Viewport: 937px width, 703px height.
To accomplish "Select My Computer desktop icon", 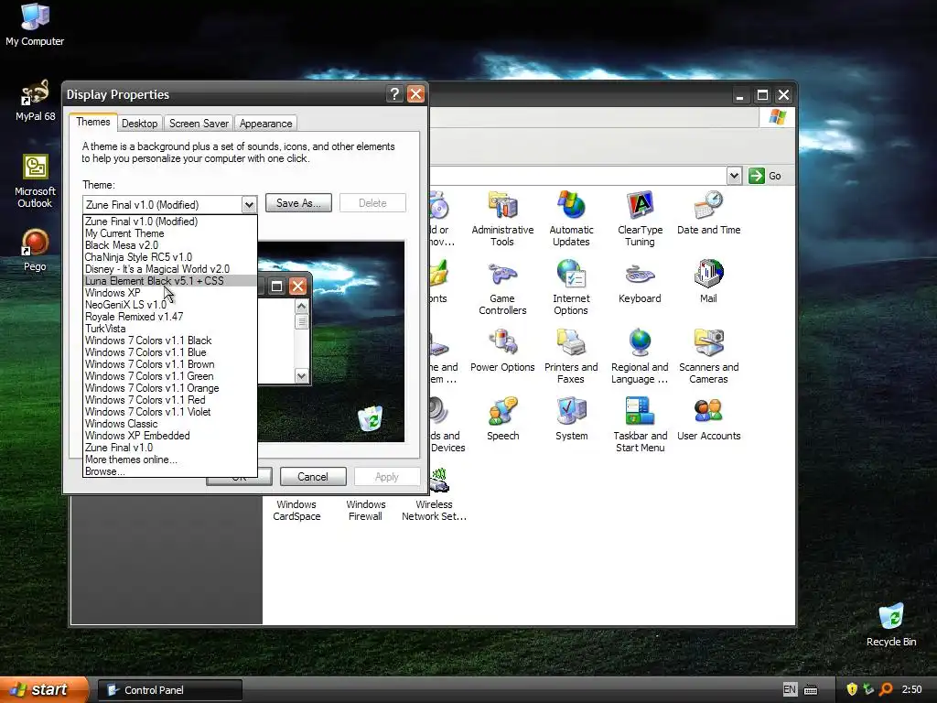I will [x=35, y=25].
